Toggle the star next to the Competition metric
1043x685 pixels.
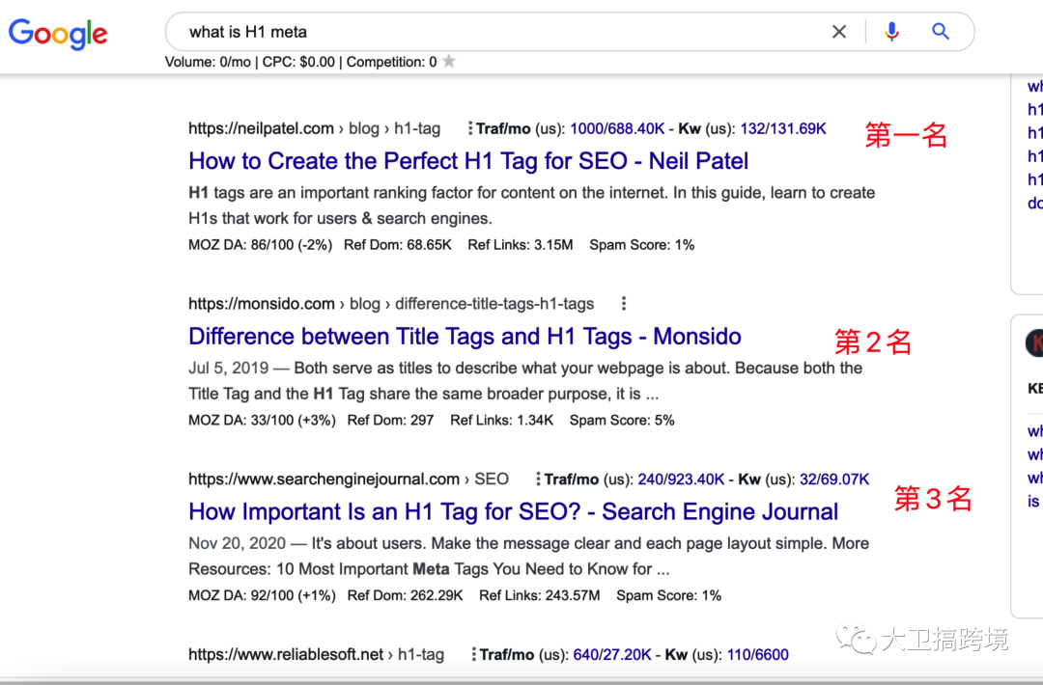[447, 61]
